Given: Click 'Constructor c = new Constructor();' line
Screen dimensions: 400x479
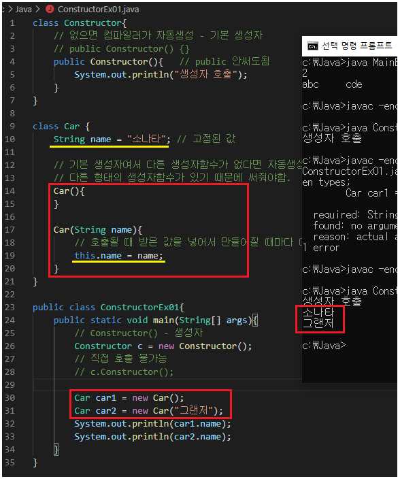Looking at the screenshot, I should pyautogui.click(x=163, y=346).
